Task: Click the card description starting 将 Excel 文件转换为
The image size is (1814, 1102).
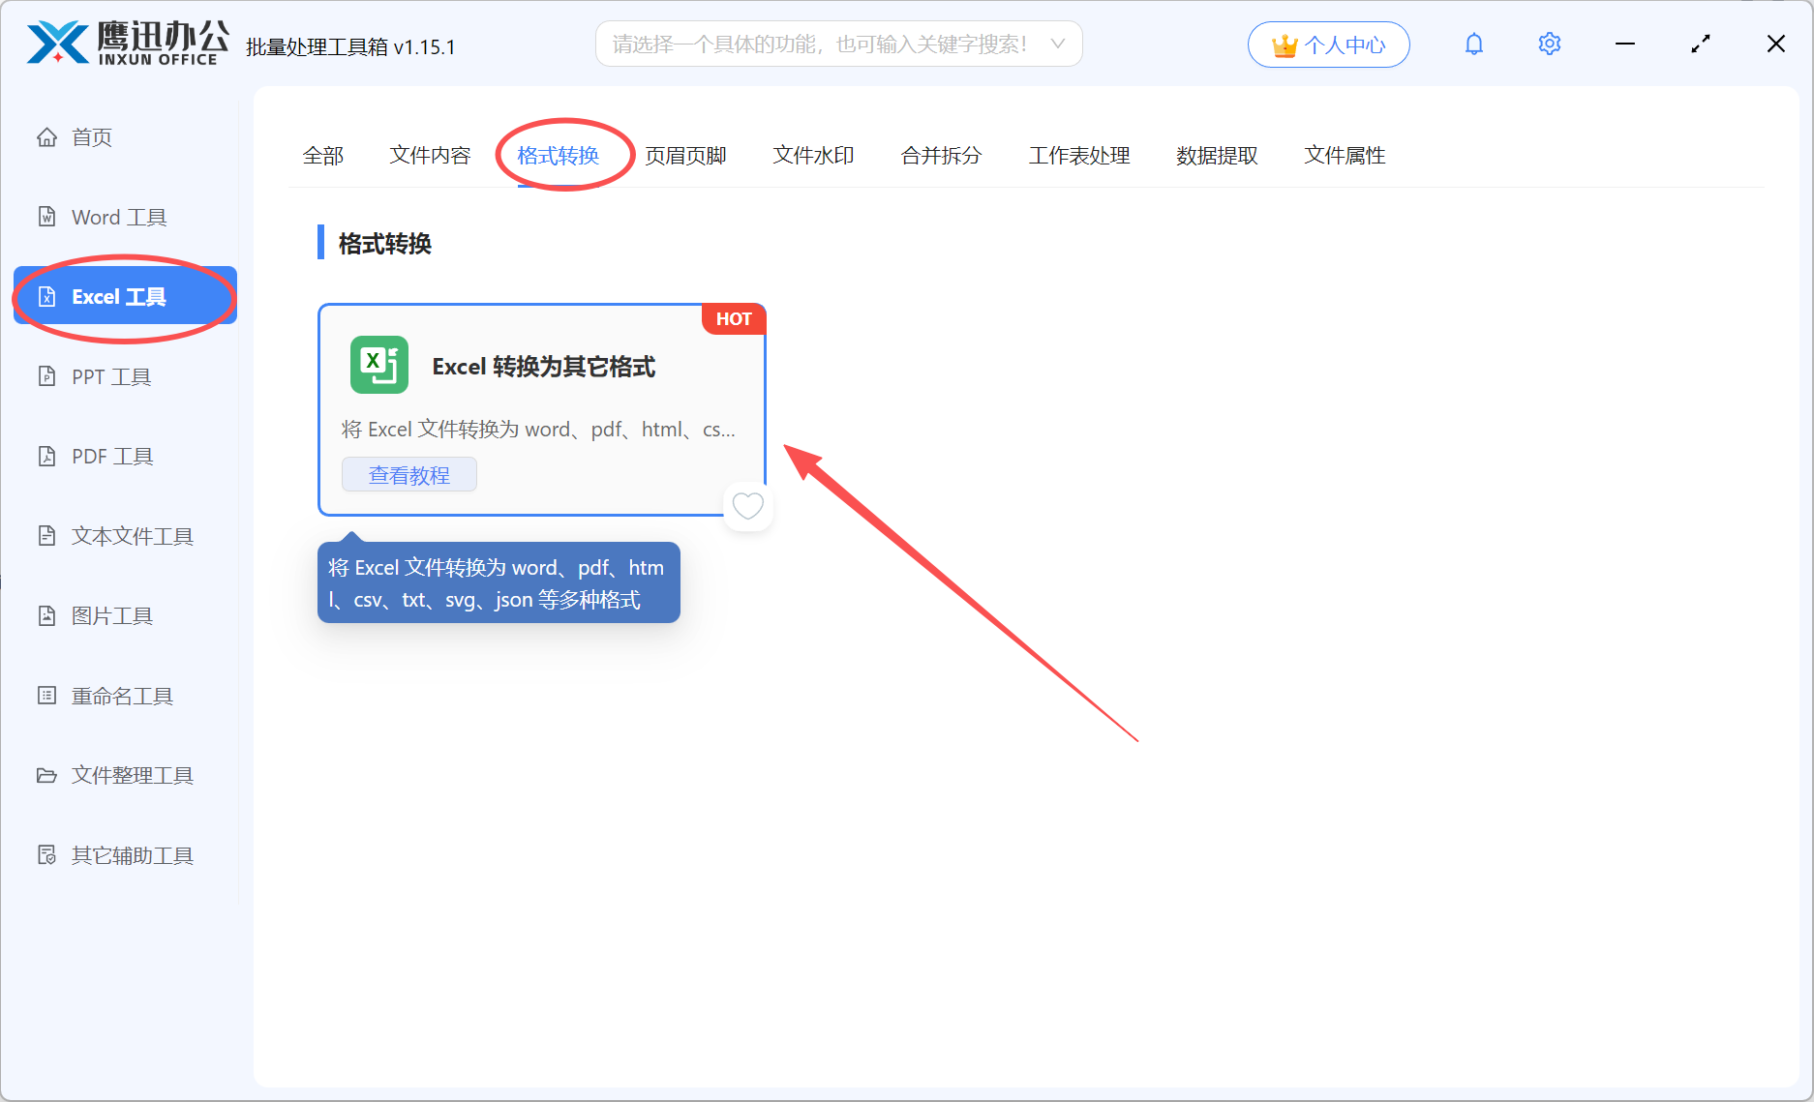Action: (x=538, y=430)
